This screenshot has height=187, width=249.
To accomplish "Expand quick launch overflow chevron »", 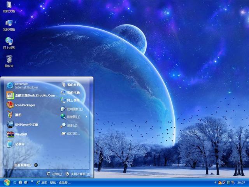I will (x=32, y=181).
